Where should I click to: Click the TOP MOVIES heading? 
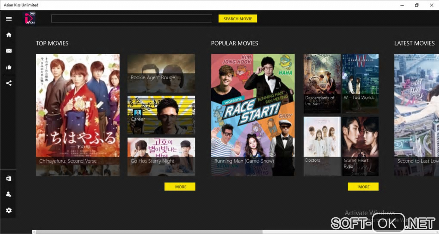point(52,43)
